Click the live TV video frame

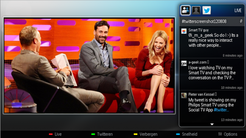tap(89, 65)
